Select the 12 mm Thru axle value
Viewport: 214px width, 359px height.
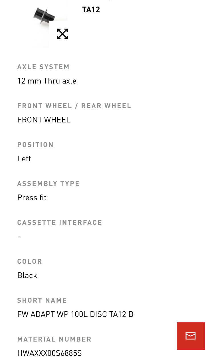[47, 81]
